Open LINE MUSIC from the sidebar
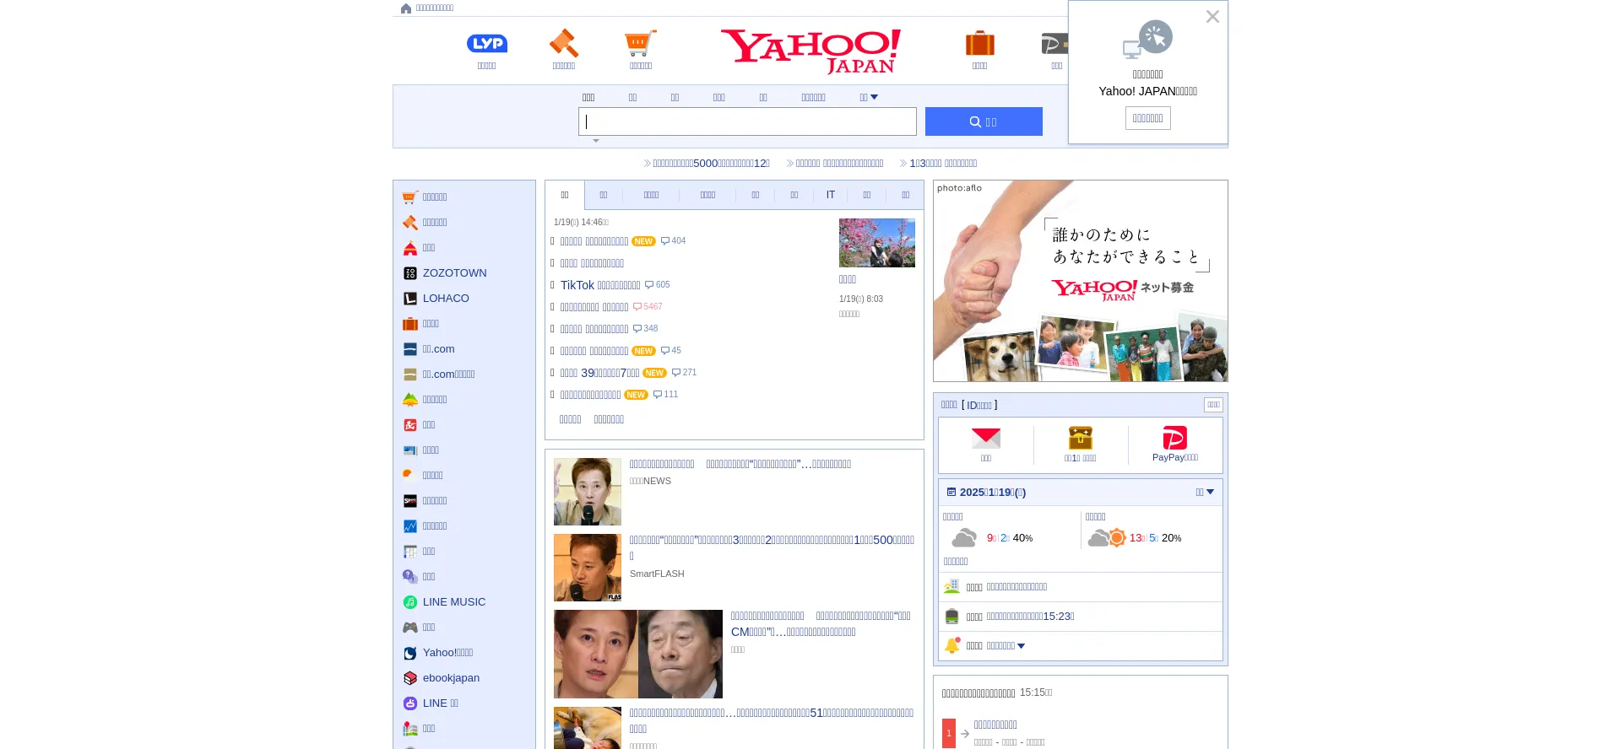This screenshot has width=1621, height=749. tap(453, 602)
